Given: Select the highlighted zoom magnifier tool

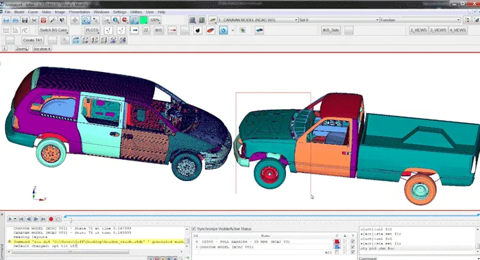Looking at the screenshot, I should coord(86,20).
